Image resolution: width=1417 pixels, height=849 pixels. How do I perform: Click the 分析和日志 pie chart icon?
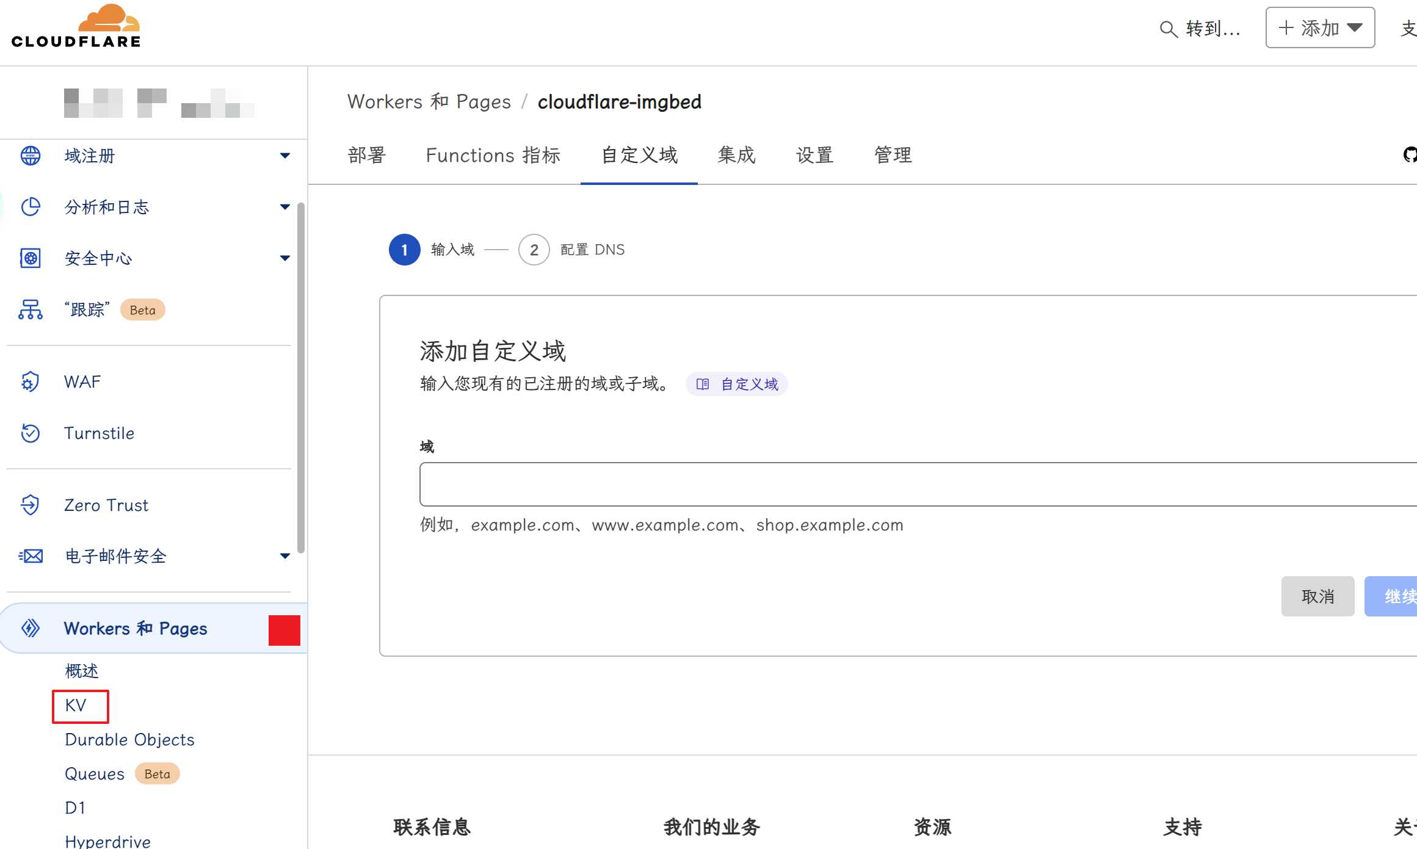tap(31, 207)
